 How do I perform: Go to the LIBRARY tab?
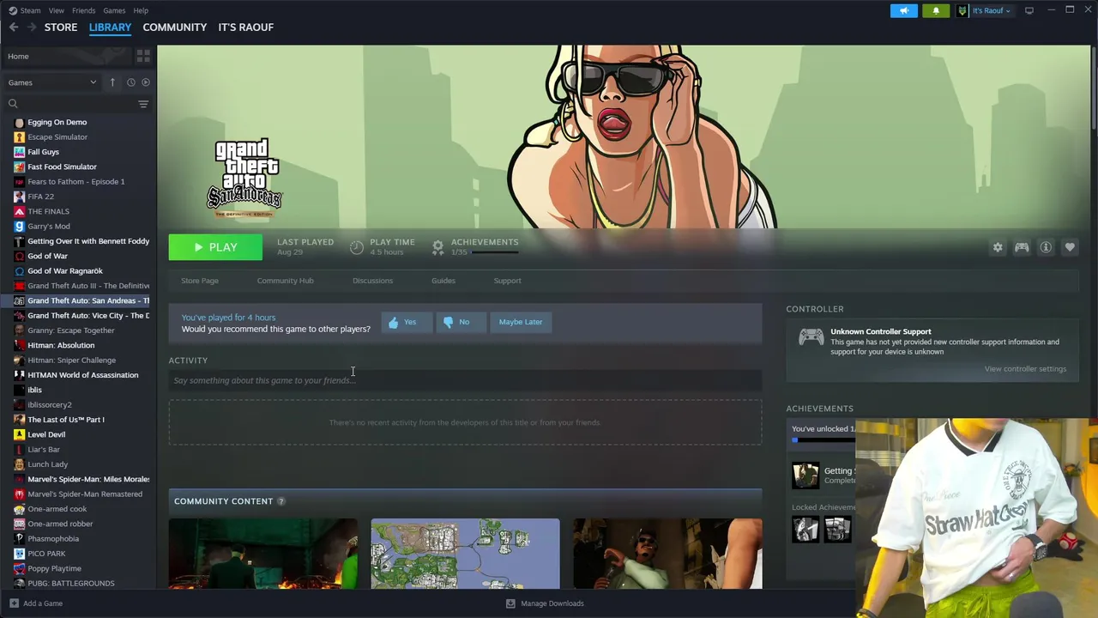110,27
